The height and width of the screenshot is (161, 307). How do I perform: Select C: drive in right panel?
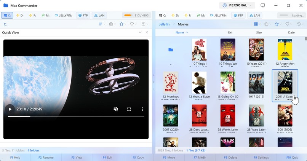[163, 15]
